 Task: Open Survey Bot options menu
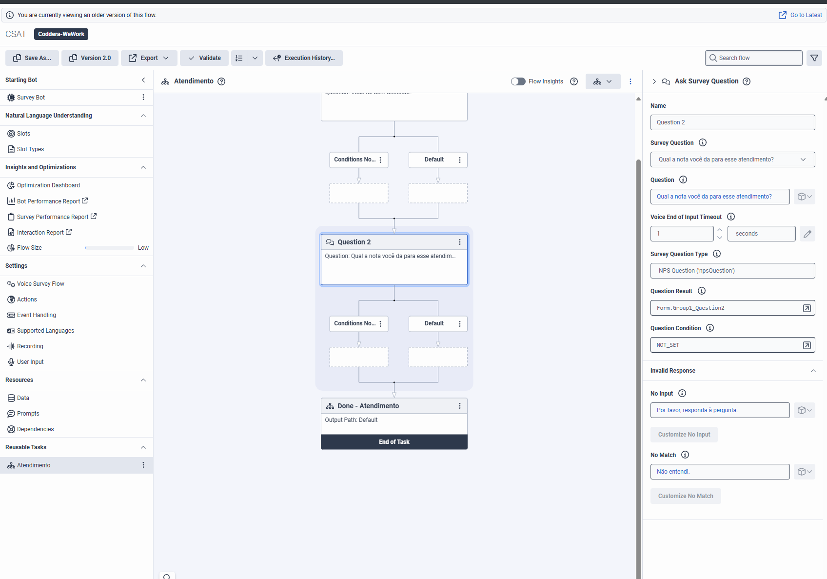(x=143, y=97)
